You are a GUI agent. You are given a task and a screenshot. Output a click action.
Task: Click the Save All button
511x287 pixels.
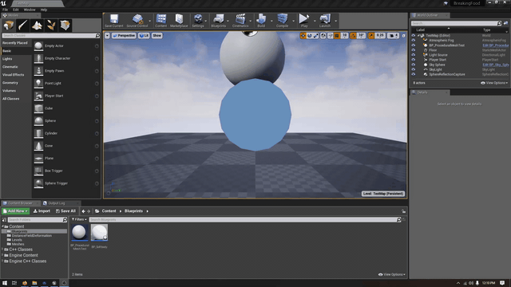coord(65,210)
